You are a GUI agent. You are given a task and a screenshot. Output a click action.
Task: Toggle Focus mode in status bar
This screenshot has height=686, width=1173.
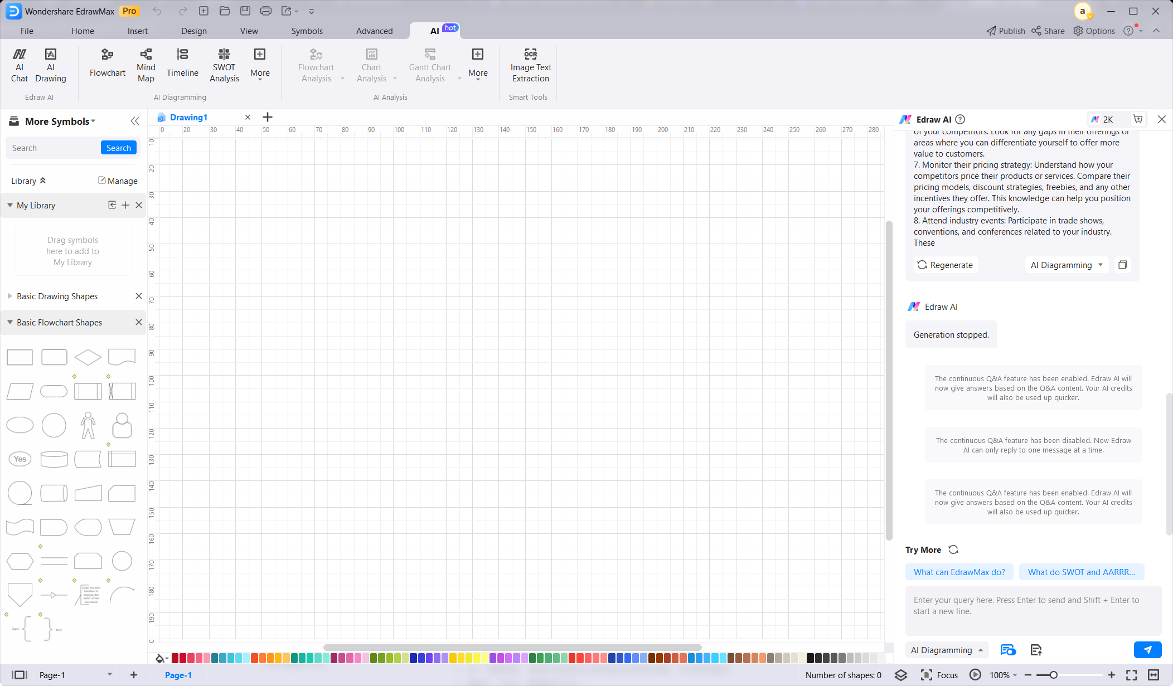pyautogui.click(x=939, y=675)
